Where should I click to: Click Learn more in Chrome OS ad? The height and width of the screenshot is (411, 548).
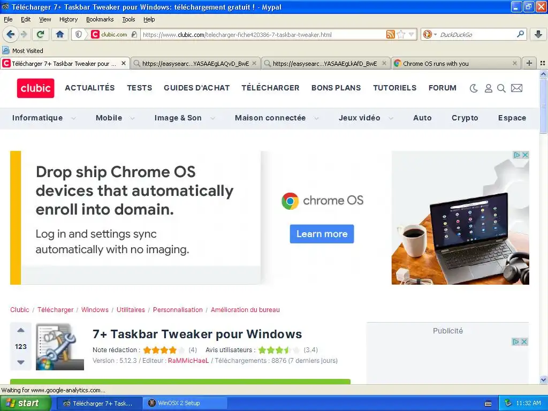[322, 234]
